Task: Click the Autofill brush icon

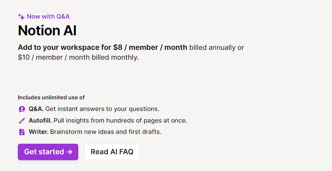Action: tap(21, 120)
